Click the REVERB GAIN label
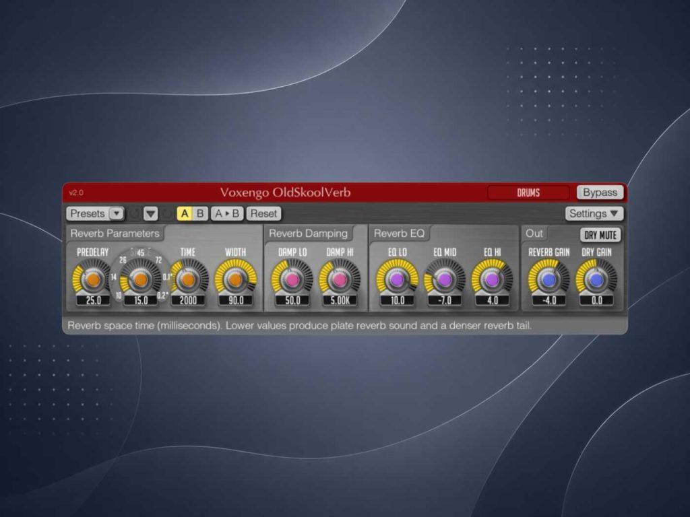 tap(548, 252)
